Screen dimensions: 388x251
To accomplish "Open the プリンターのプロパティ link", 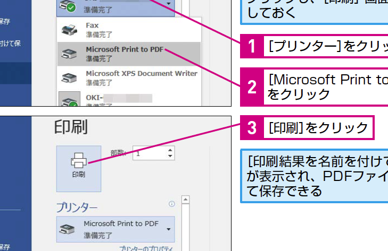I will coord(146,248).
